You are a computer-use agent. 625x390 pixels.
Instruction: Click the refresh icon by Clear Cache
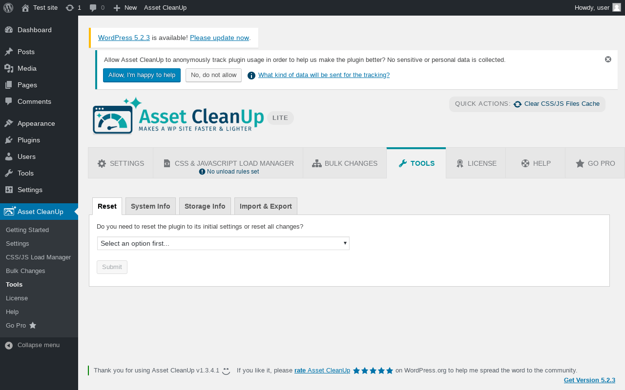pyautogui.click(x=518, y=104)
